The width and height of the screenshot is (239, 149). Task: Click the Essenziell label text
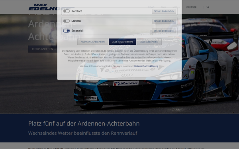click(77, 31)
